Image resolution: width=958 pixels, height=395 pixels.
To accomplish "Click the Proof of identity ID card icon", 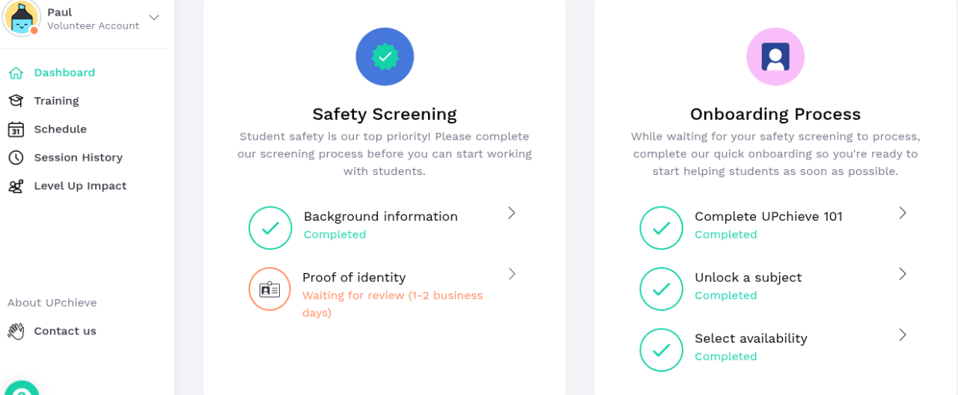I will click(269, 290).
